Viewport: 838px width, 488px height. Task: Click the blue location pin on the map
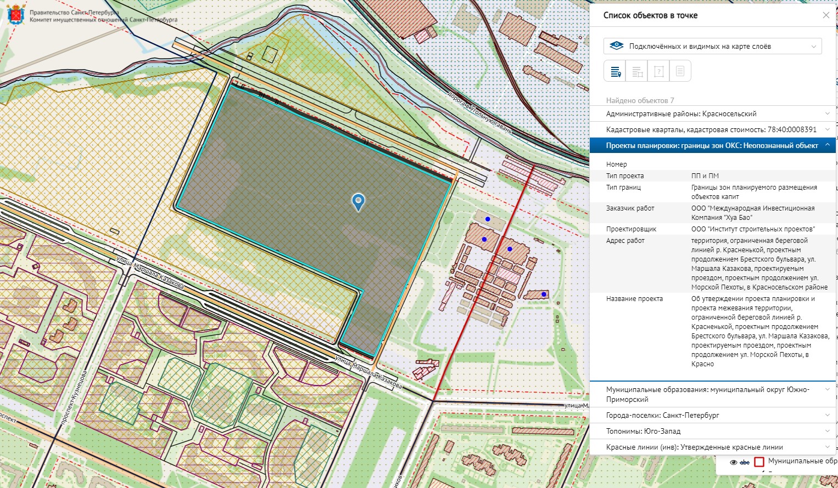pos(358,201)
